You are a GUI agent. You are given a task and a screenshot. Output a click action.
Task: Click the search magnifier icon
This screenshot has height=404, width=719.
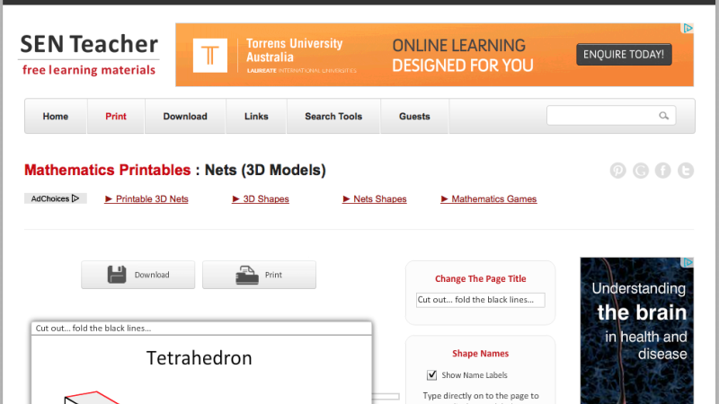pos(663,116)
